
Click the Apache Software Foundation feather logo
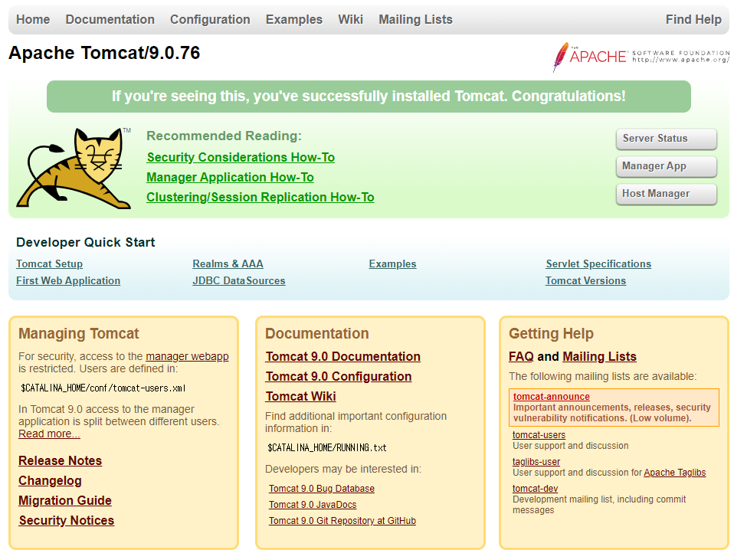pos(641,57)
